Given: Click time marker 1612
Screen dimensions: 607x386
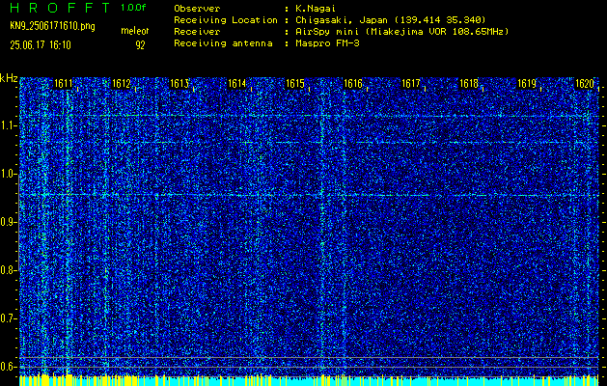Looking at the screenshot, I should pyautogui.click(x=122, y=84).
